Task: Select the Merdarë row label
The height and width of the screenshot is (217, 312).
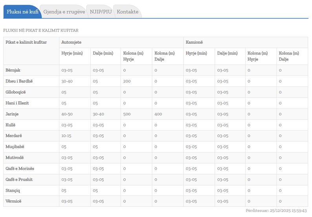Action: tap(14, 136)
